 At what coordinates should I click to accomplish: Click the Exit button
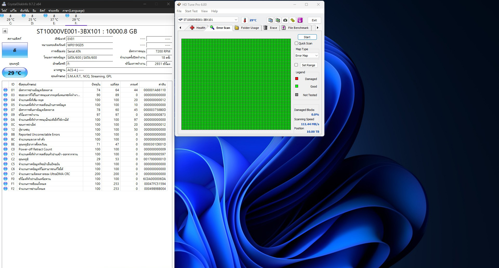[x=314, y=20]
